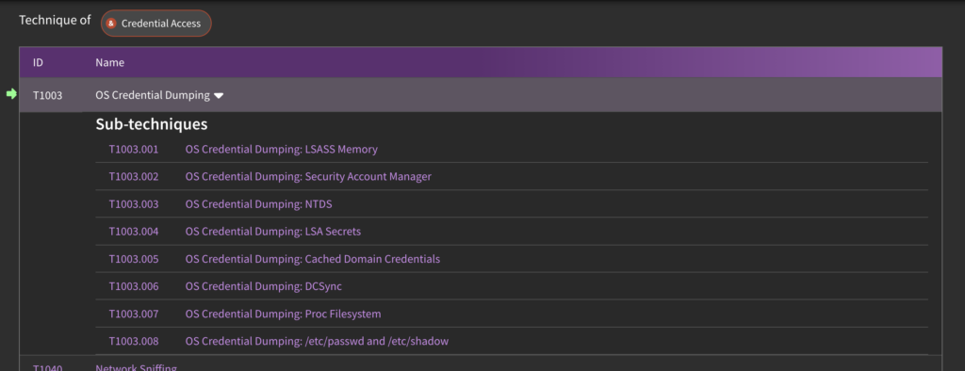Click the Name column header
The height and width of the screenshot is (371, 965).
point(109,62)
